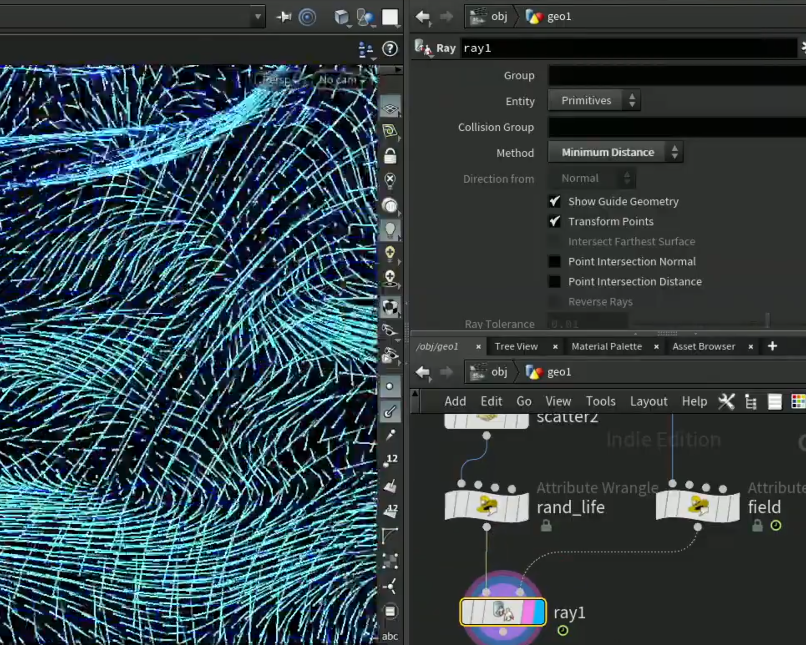Open the Layout menu in network editor

pos(649,401)
